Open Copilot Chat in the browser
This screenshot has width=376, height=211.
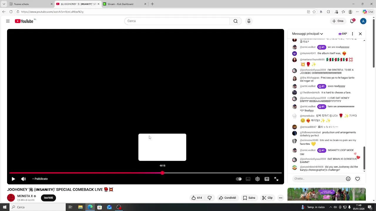368,12
